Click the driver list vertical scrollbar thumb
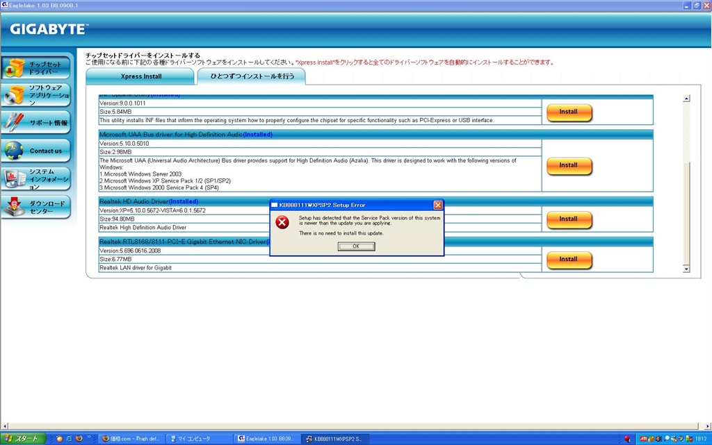 686,213
